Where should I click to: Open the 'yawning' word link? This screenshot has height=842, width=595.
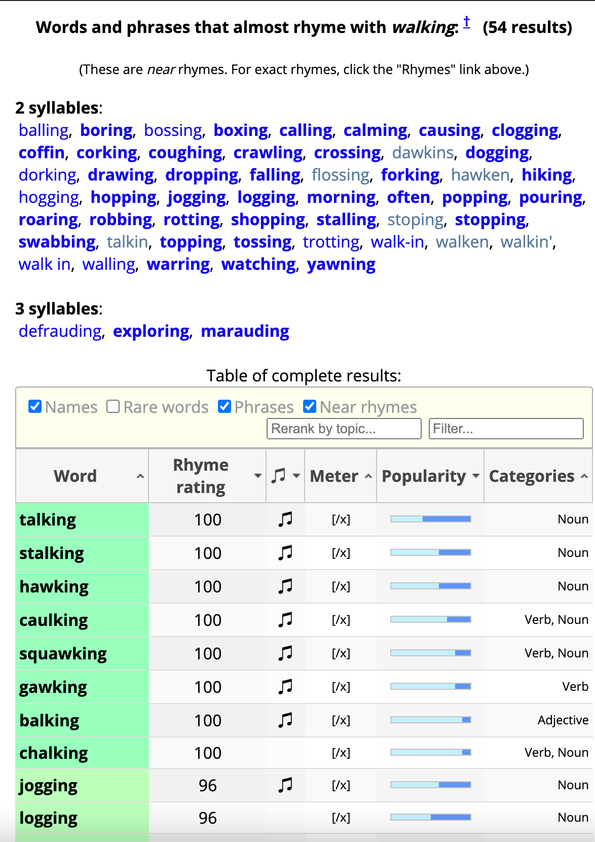pyautogui.click(x=342, y=264)
